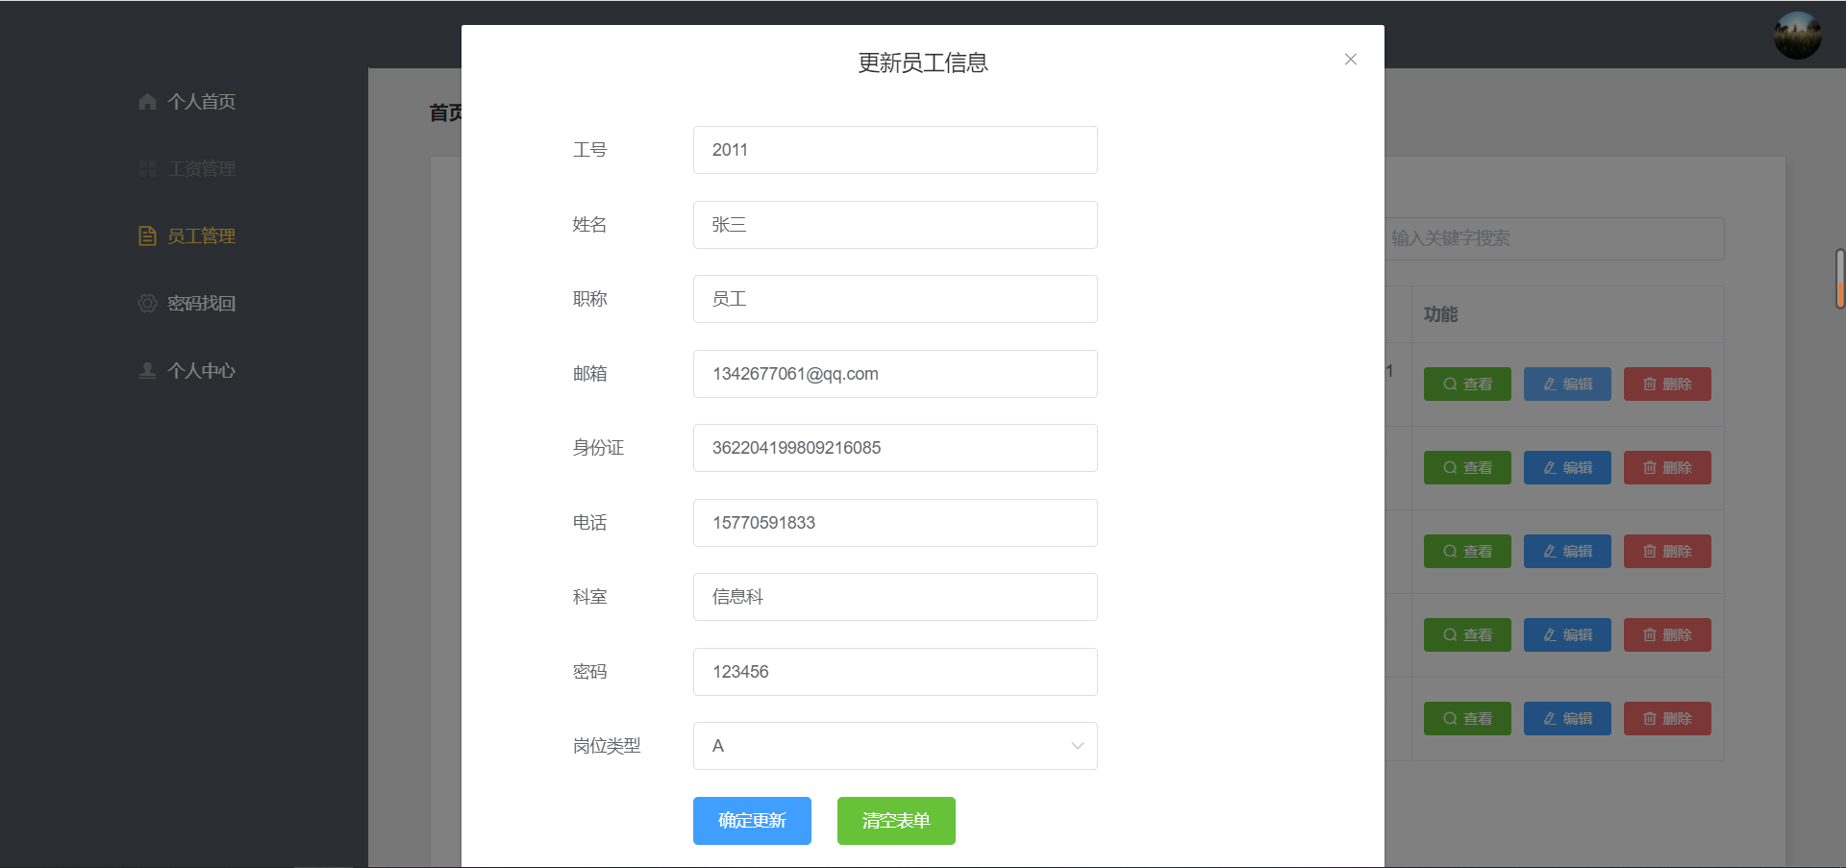1846x868 pixels.
Task: Click the green 清空表单 button
Action: pos(896,821)
